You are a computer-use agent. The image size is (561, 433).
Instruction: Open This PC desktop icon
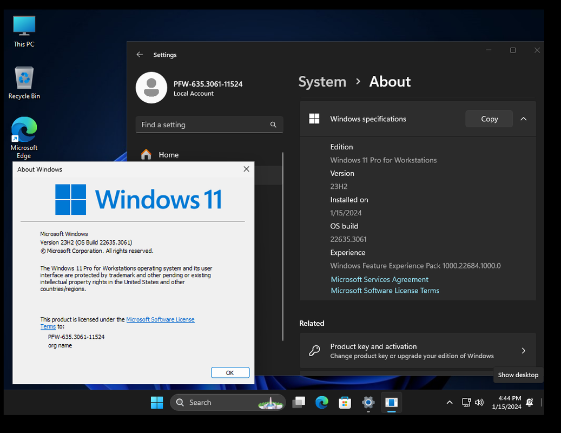click(24, 31)
